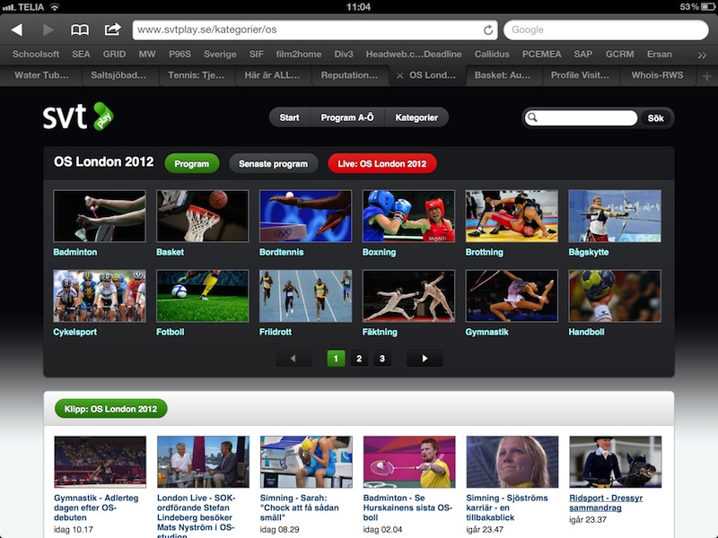Open the Badminton thumbnail
This screenshot has width=718, height=538.
pyautogui.click(x=100, y=216)
